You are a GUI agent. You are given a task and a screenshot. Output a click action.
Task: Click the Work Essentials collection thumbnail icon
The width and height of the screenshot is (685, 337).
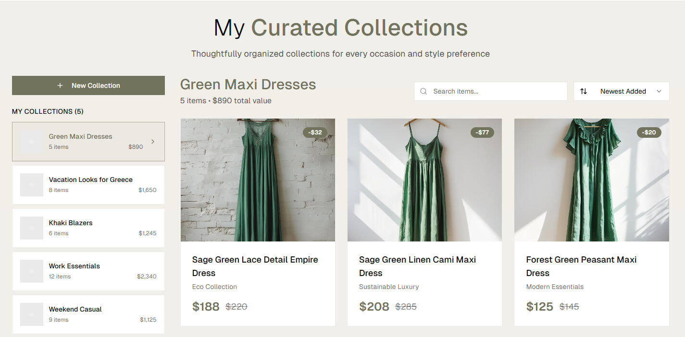coord(32,271)
